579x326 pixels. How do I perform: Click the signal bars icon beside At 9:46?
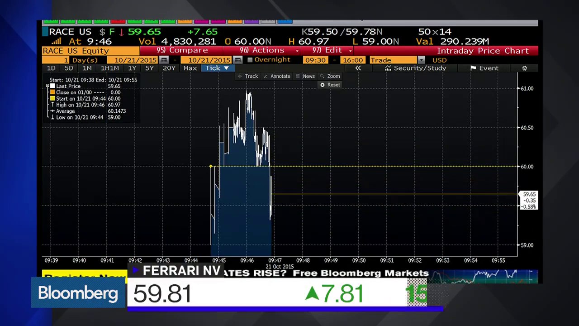click(56, 41)
